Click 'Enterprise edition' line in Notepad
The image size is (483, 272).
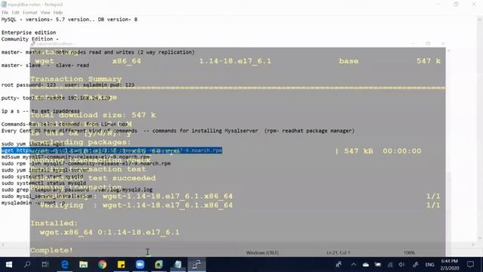[x=29, y=32]
